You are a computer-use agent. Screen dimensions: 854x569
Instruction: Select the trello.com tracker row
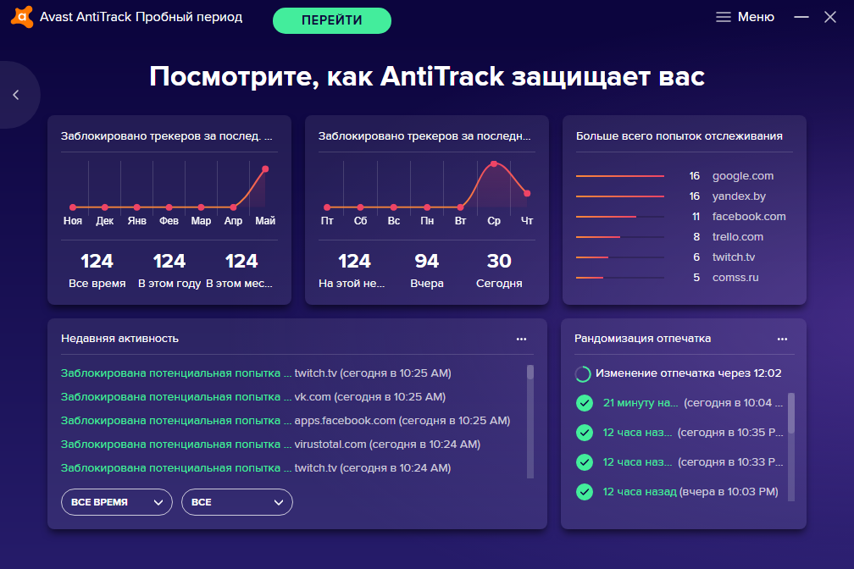pyautogui.click(x=683, y=237)
